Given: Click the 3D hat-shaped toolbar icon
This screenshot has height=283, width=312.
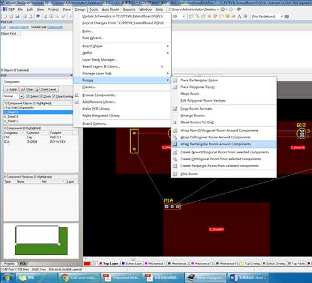Looking at the screenshot, I should [38, 16].
